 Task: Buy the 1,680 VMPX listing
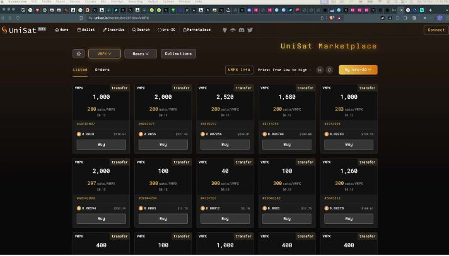[x=287, y=145]
